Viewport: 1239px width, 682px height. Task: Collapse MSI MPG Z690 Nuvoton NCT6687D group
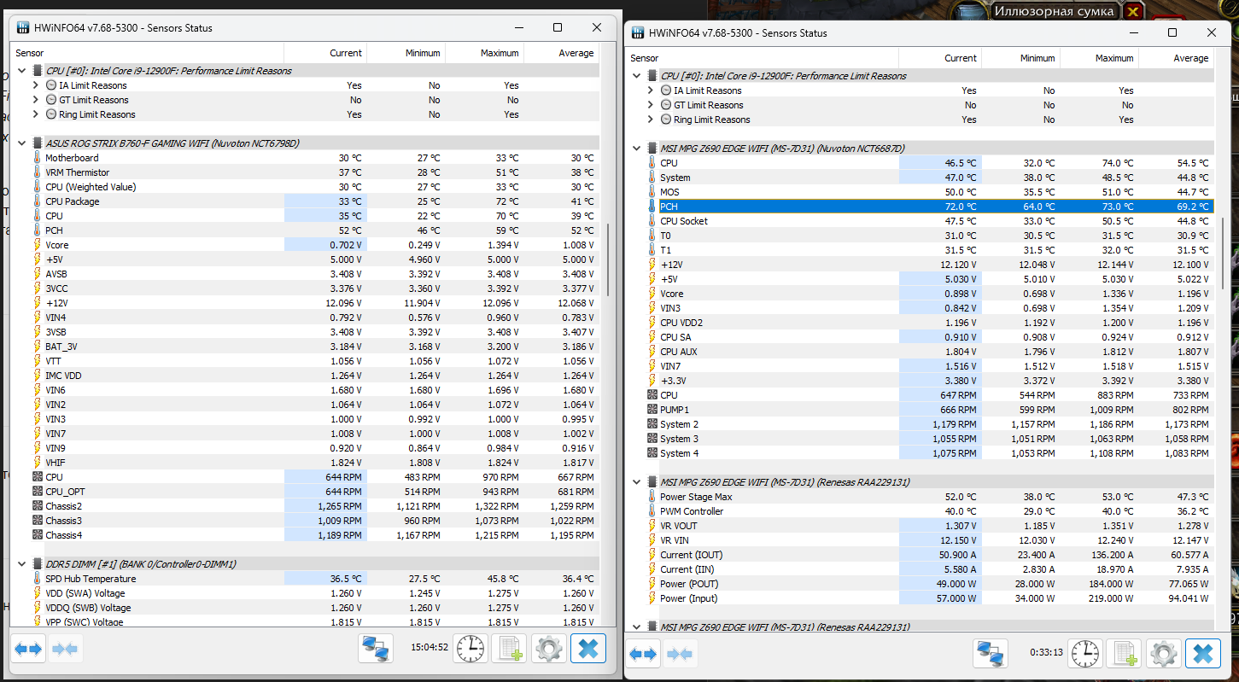coord(636,149)
